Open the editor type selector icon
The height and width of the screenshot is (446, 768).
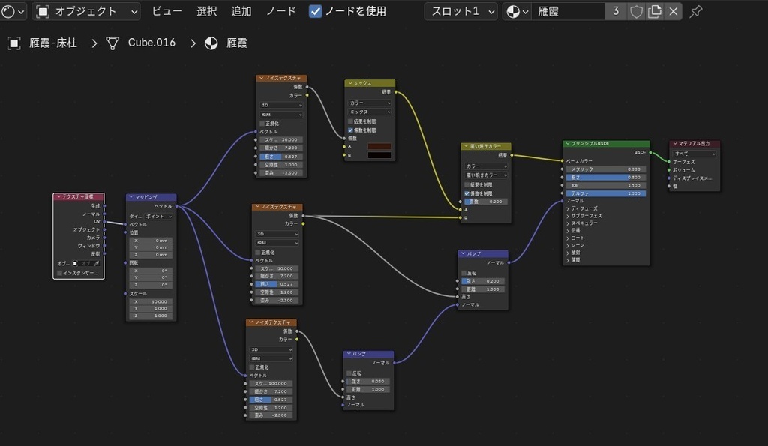13,11
